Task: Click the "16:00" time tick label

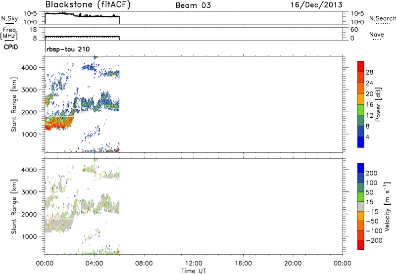Action: tap(243, 264)
